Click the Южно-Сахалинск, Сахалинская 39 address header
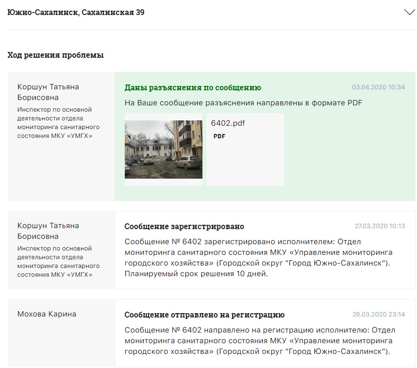This screenshot has height=368, width=417. pyautogui.click(x=76, y=13)
